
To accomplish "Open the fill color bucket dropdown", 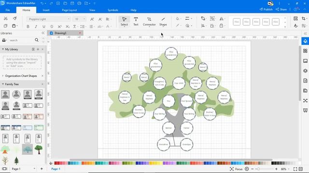I will pyautogui.click(x=178, y=19).
